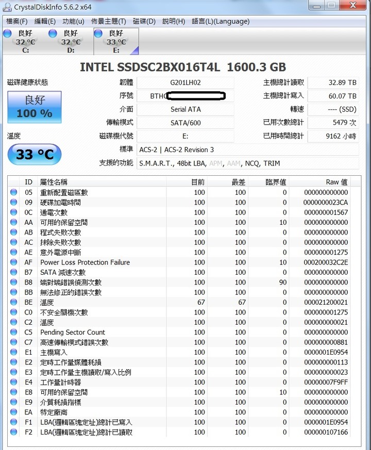
Task: Select the 無法修正的錯誤次數 attribute name
Action: point(71,292)
